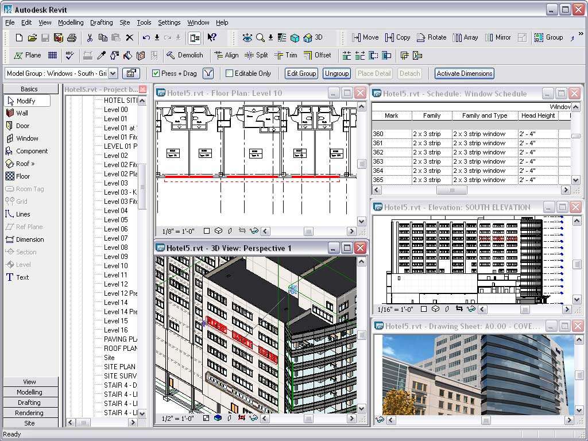This screenshot has height=441, width=588.
Task: Click the Component tool in Basics
Action: 26,151
